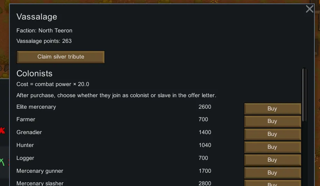This screenshot has height=186, width=320.
Task: Click the Vassalage points 263 text
Action: [x=44, y=41]
